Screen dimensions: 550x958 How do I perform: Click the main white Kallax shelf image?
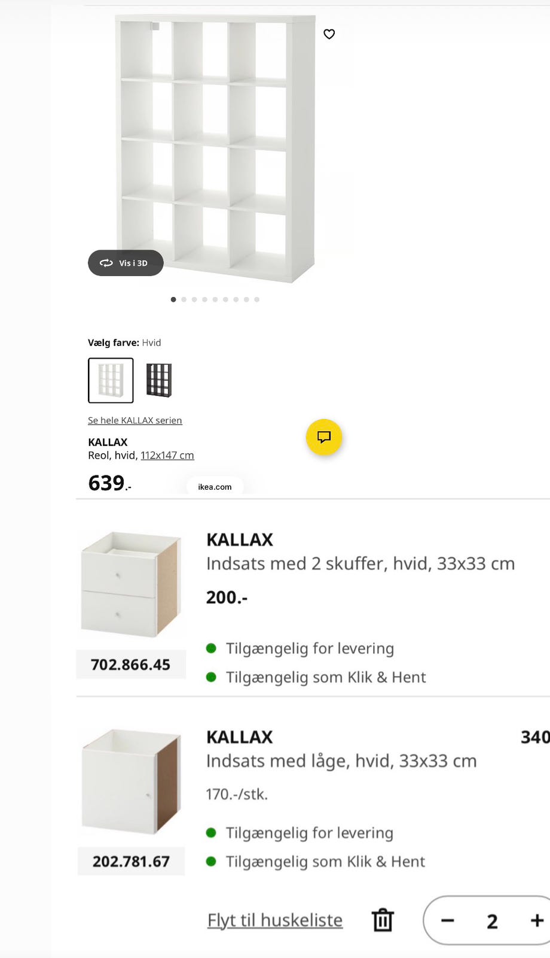215,147
